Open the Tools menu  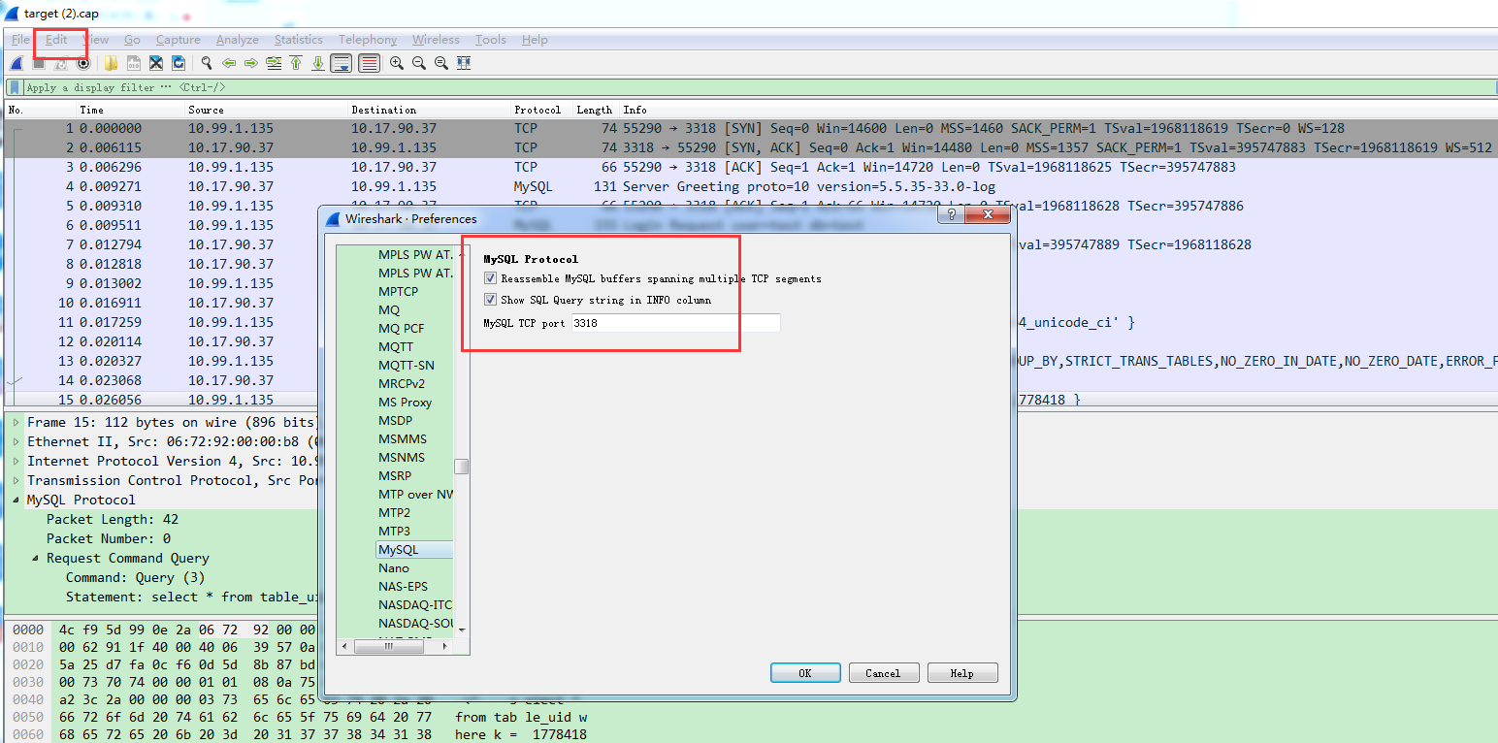point(491,40)
